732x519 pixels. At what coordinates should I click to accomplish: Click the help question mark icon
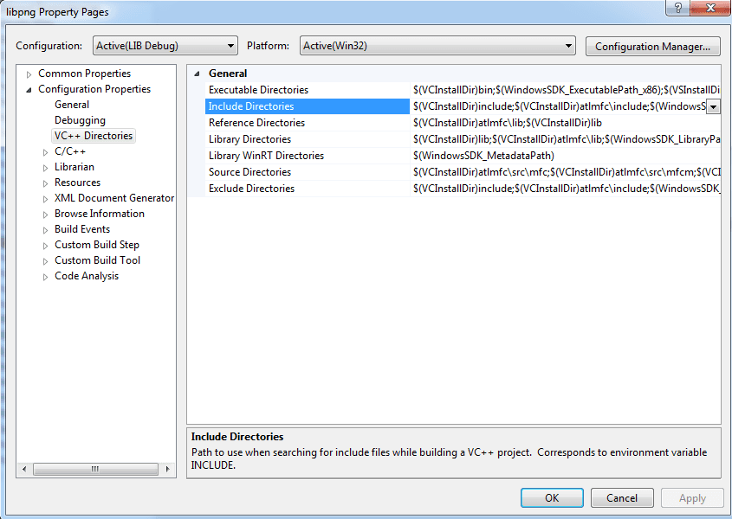coord(677,8)
